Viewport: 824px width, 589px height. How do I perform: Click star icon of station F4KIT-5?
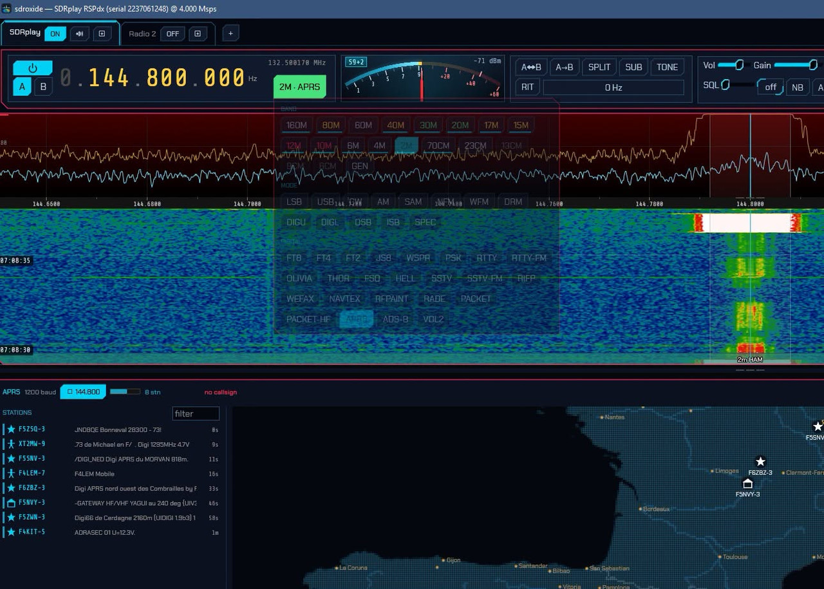coord(11,532)
